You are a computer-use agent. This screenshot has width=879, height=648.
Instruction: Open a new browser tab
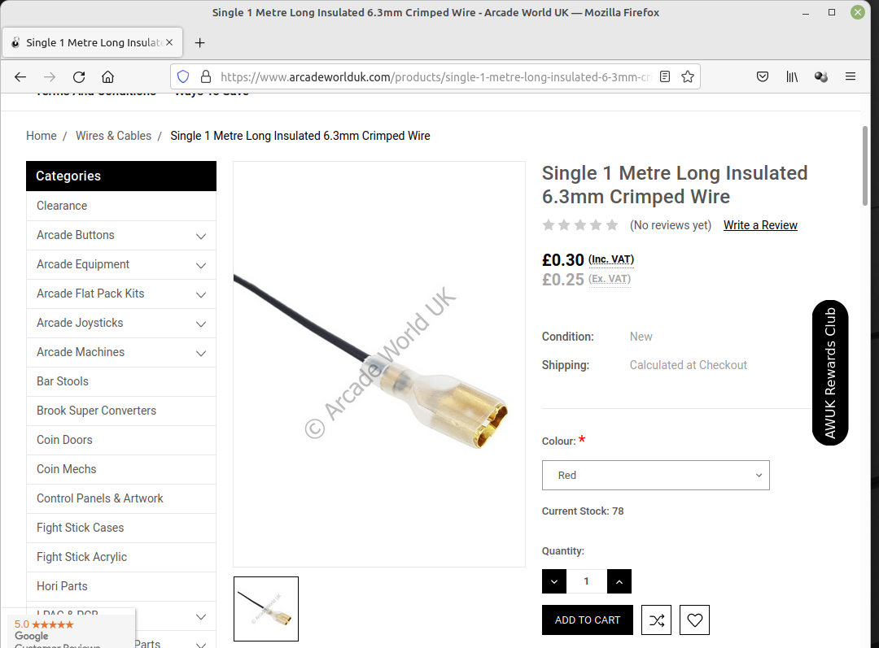click(199, 42)
